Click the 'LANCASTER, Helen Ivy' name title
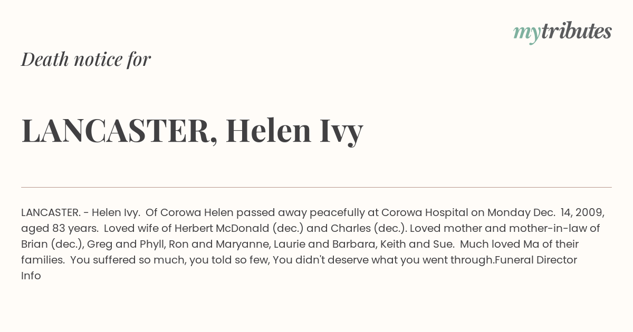This screenshot has width=633, height=332. point(192,131)
